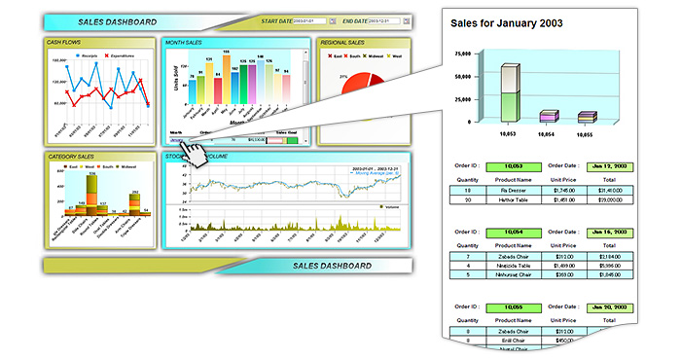Select the January bar in Month Sales chart

click(192, 92)
